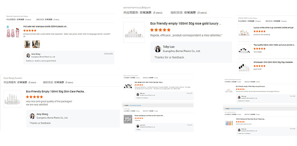Click star rating in Diyar Bazgic review
Image resolution: width=297 pixels, height=146 pixels.
pos(34,97)
